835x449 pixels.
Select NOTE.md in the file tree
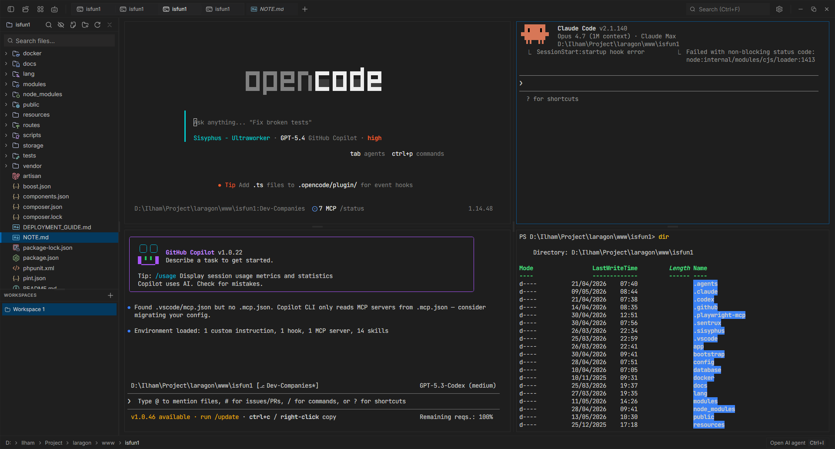tap(59, 238)
